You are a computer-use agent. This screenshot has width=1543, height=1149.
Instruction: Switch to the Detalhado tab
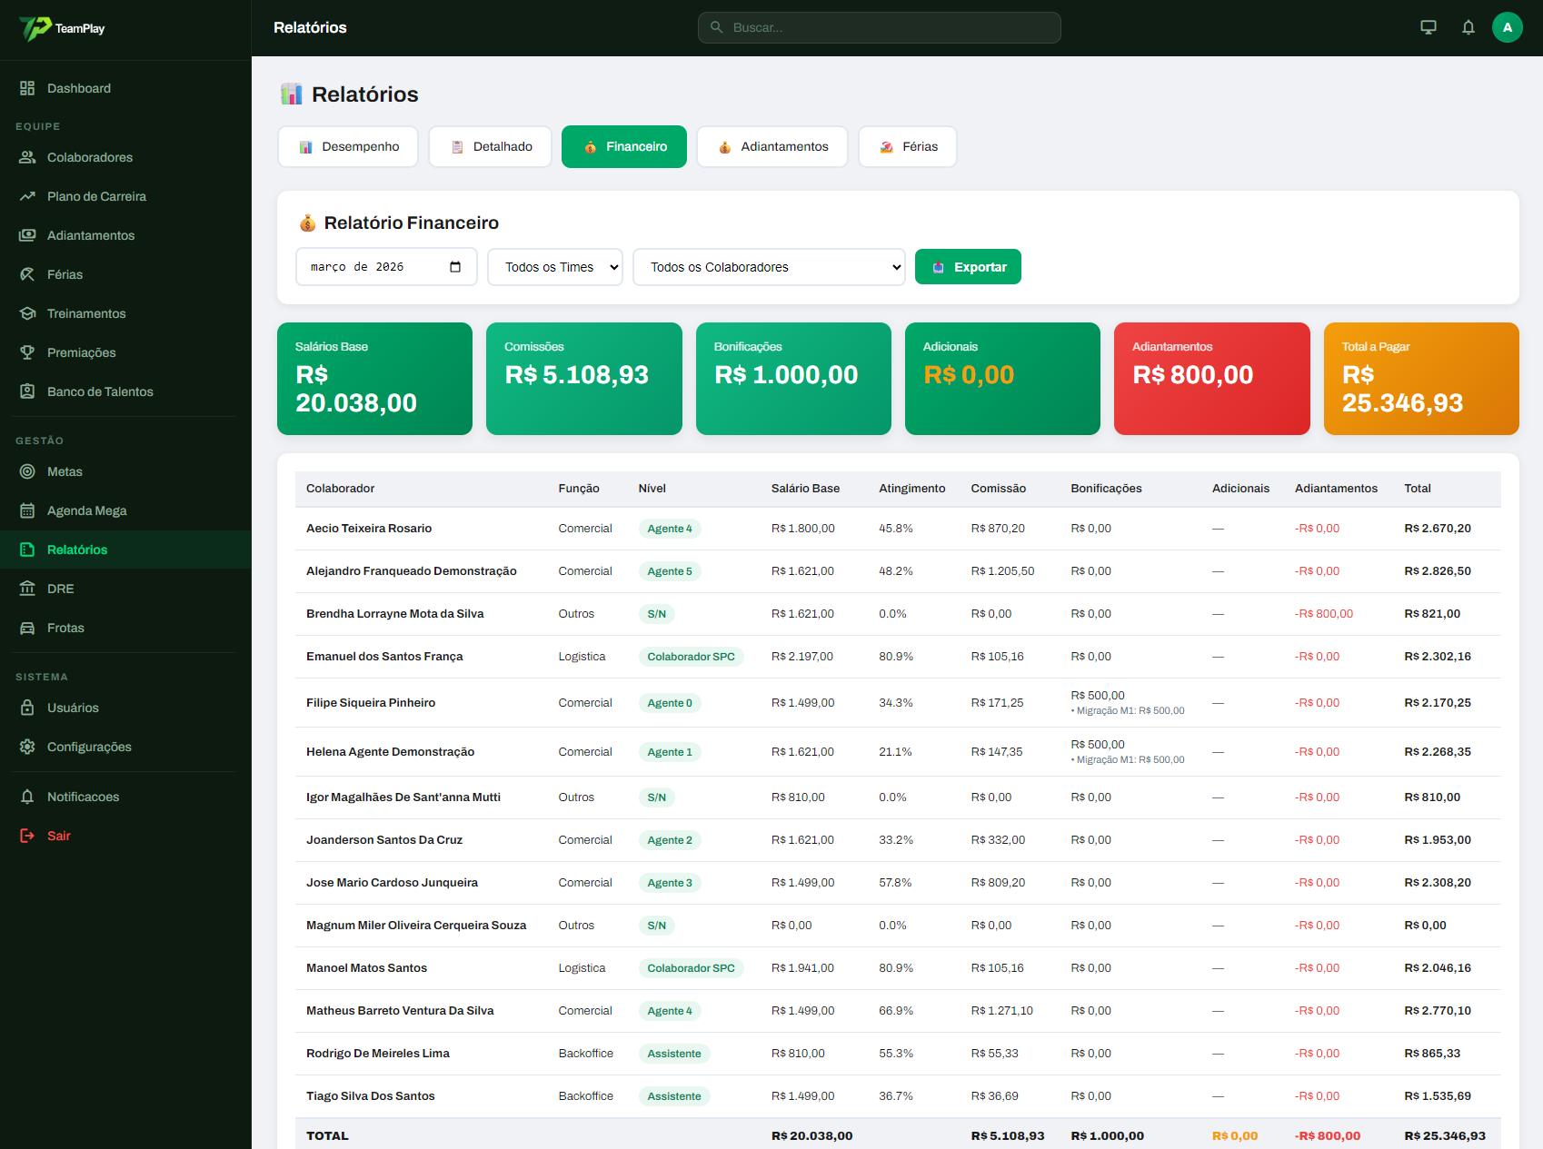(491, 146)
